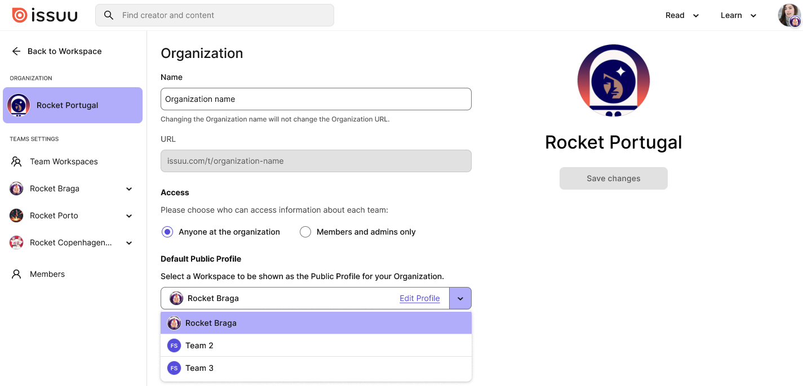Select Anyone at the organization option

click(167, 232)
